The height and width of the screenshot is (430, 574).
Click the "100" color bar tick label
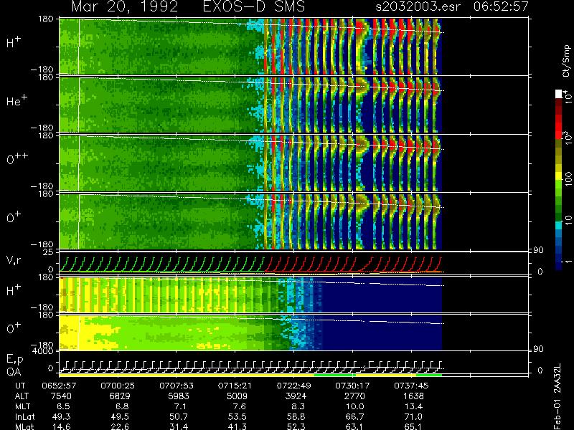point(568,179)
